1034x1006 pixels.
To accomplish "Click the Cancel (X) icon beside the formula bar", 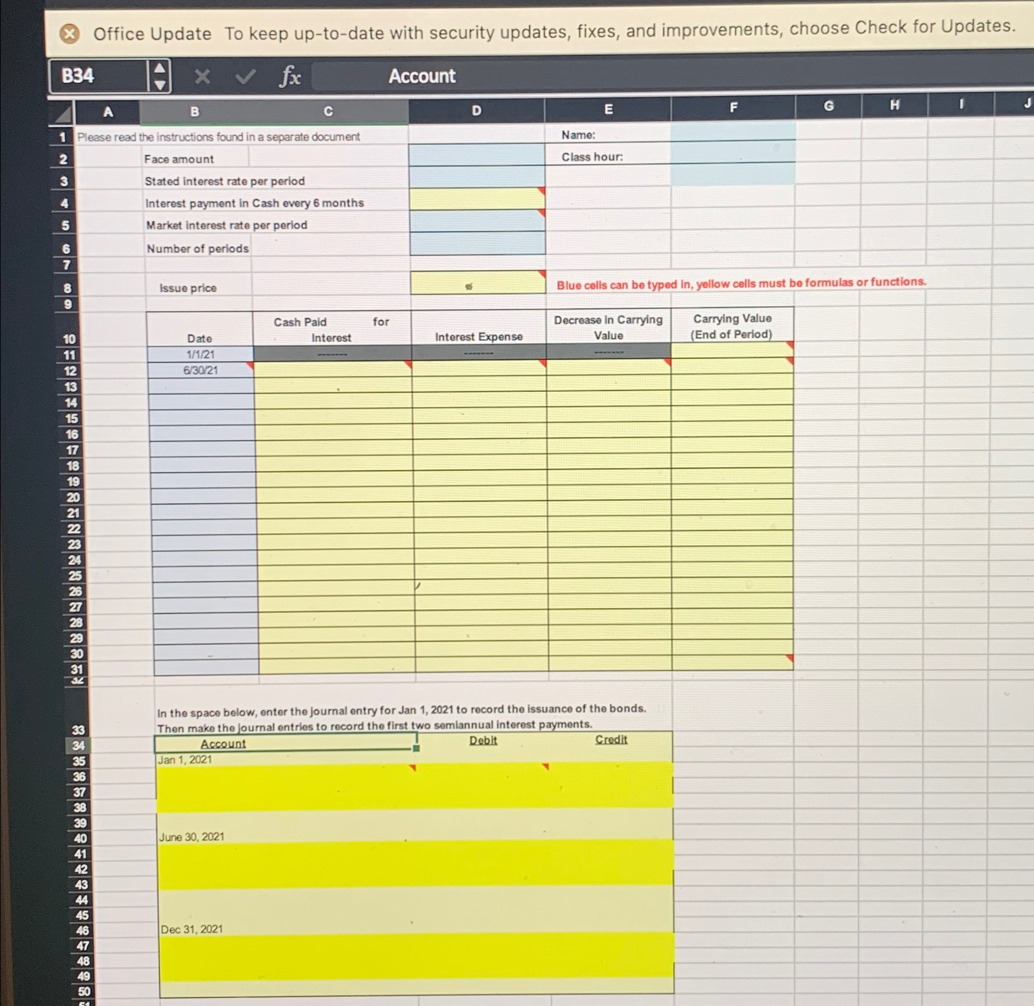I will tap(201, 77).
